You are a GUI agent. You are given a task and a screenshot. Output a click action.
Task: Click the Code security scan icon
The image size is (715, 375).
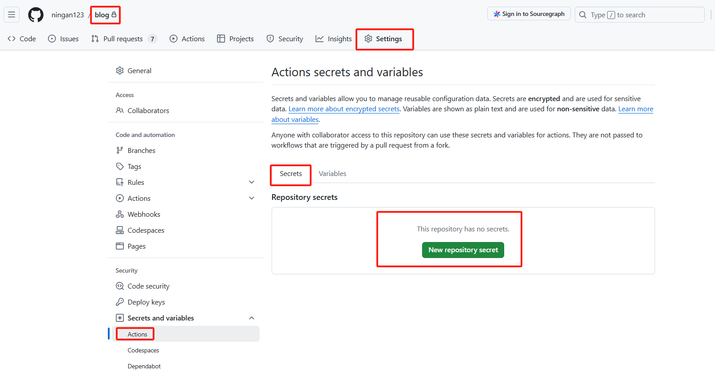click(120, 286)
